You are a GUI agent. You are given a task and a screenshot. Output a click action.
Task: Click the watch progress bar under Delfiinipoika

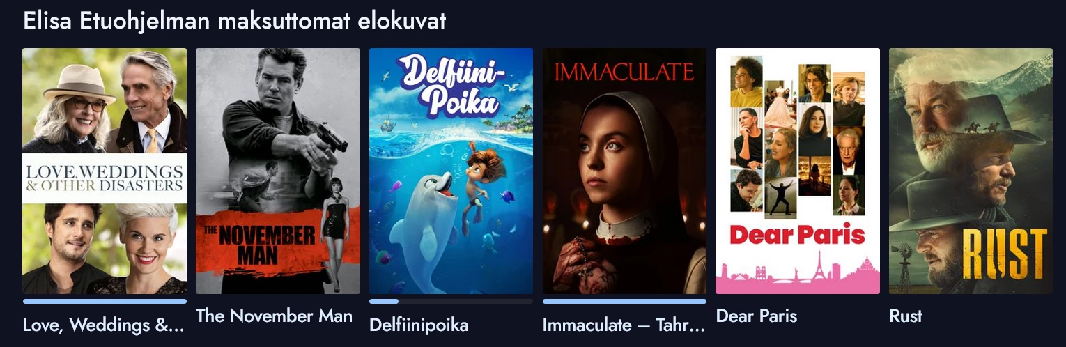point(451,302)
